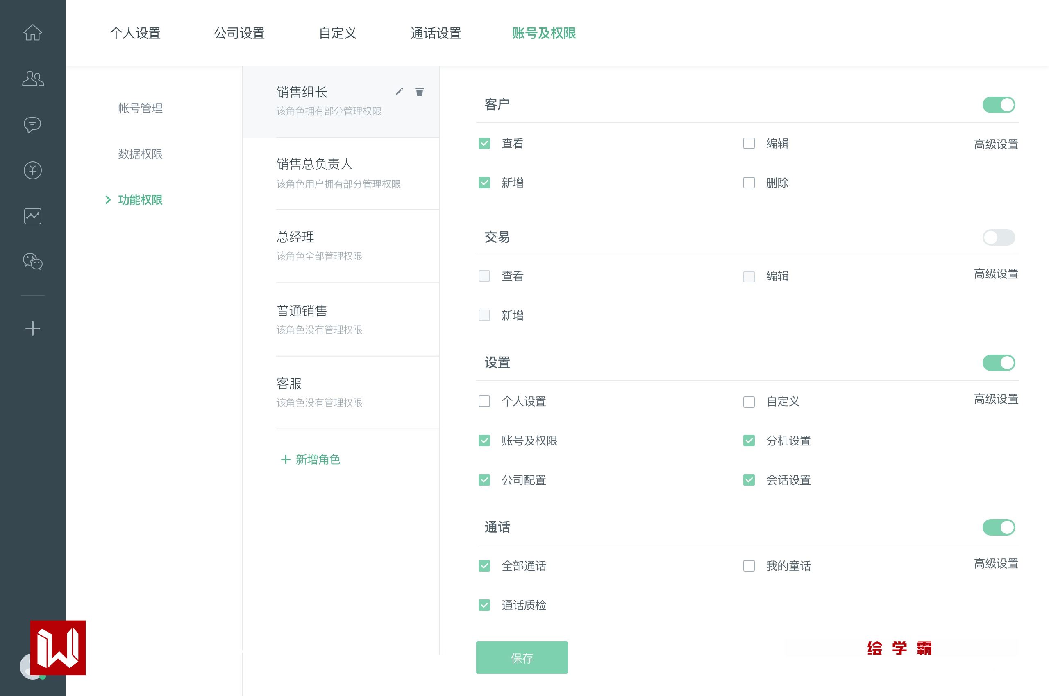Switch to the 公司设置 tab
This screenshot has width=1049, height=696.
coord(239,33)
